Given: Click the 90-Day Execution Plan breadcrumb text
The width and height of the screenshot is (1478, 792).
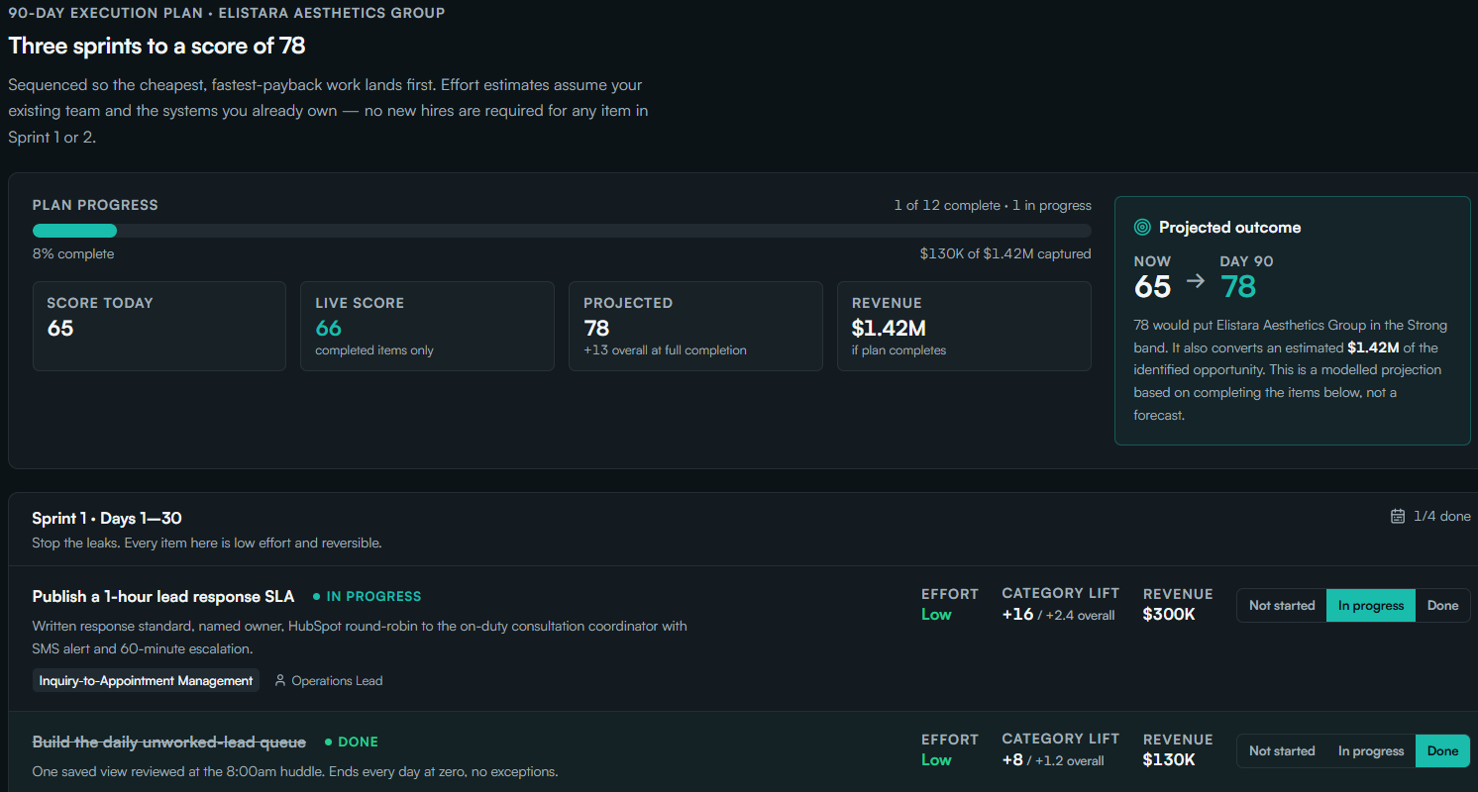Looking at the screenshot, I should point(227,13).
